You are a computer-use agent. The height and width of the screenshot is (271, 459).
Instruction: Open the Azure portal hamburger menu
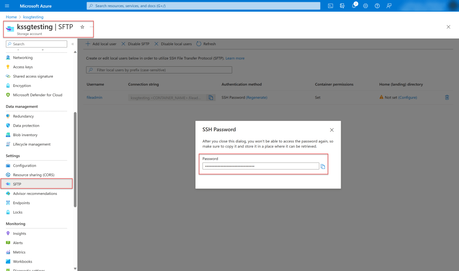coord(7,6)
